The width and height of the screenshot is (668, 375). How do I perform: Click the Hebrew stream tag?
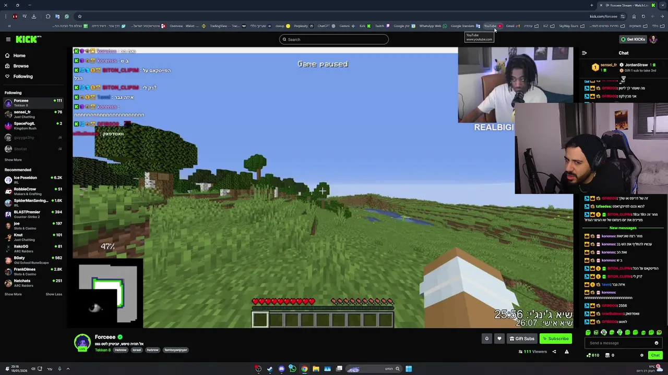pos(121,350)
